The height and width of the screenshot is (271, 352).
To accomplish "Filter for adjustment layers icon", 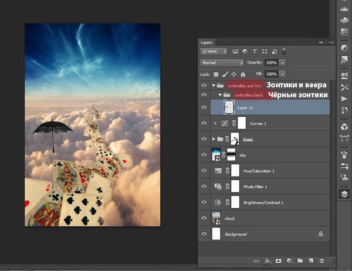I will (245, 52).
